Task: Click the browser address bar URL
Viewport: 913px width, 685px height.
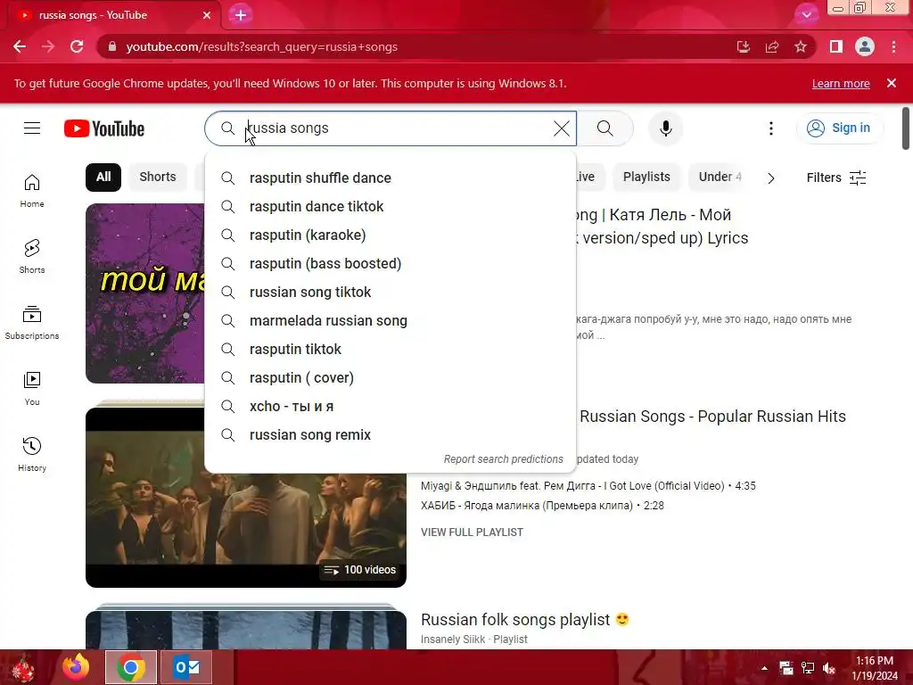Action: 261,46
